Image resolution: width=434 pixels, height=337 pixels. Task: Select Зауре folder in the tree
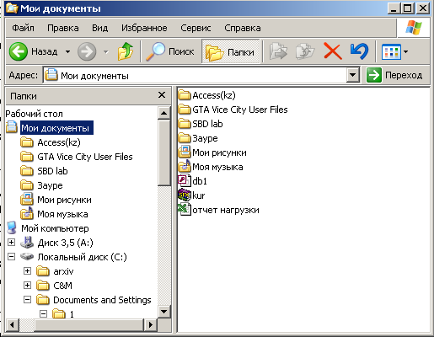click(x=50, y=185)
